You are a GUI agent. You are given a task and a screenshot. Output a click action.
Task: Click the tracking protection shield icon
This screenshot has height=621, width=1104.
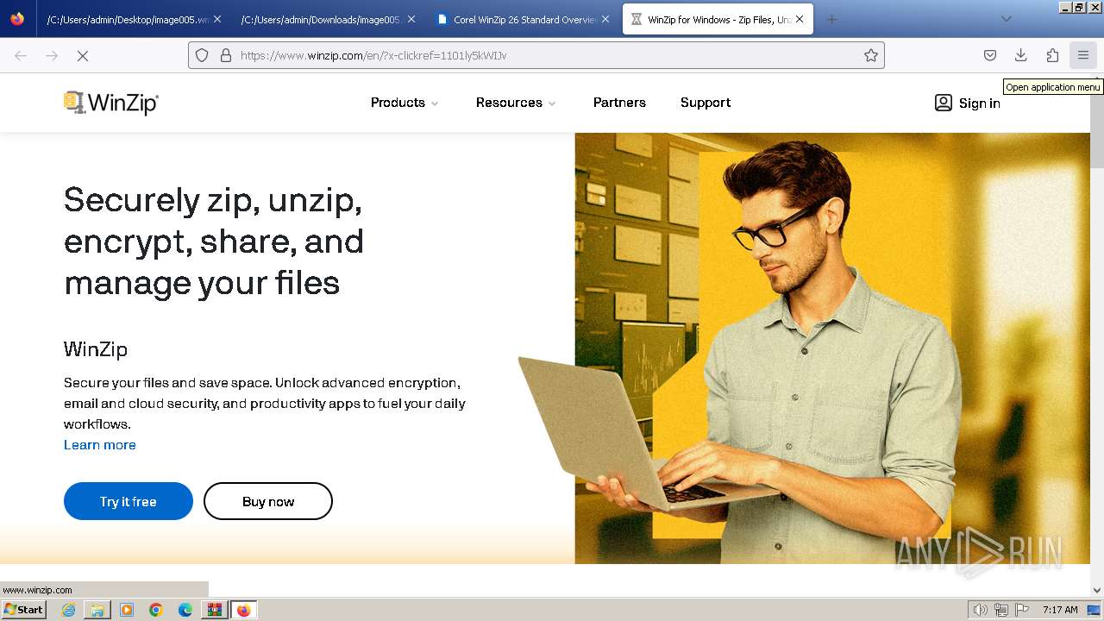[202, 55]
